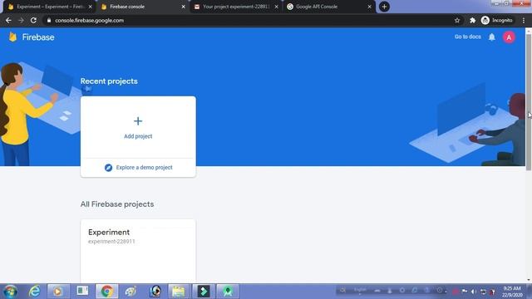Click the Recent projects heading
This screenshot has height=299, width=532.
[x=109, y=81]
